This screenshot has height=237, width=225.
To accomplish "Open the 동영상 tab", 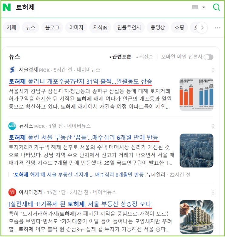I will (157, 28).
